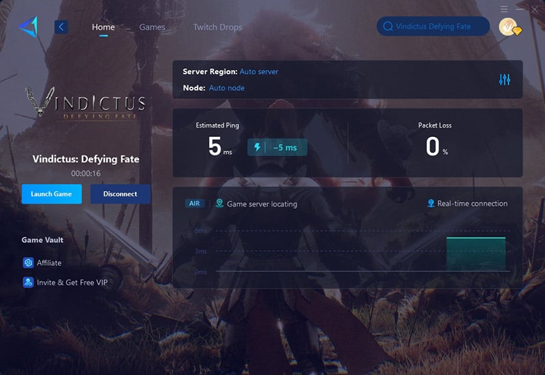The image size is (545, 375).
Task: Click the lightning boost icon
Action: click(x=258, y=147)
